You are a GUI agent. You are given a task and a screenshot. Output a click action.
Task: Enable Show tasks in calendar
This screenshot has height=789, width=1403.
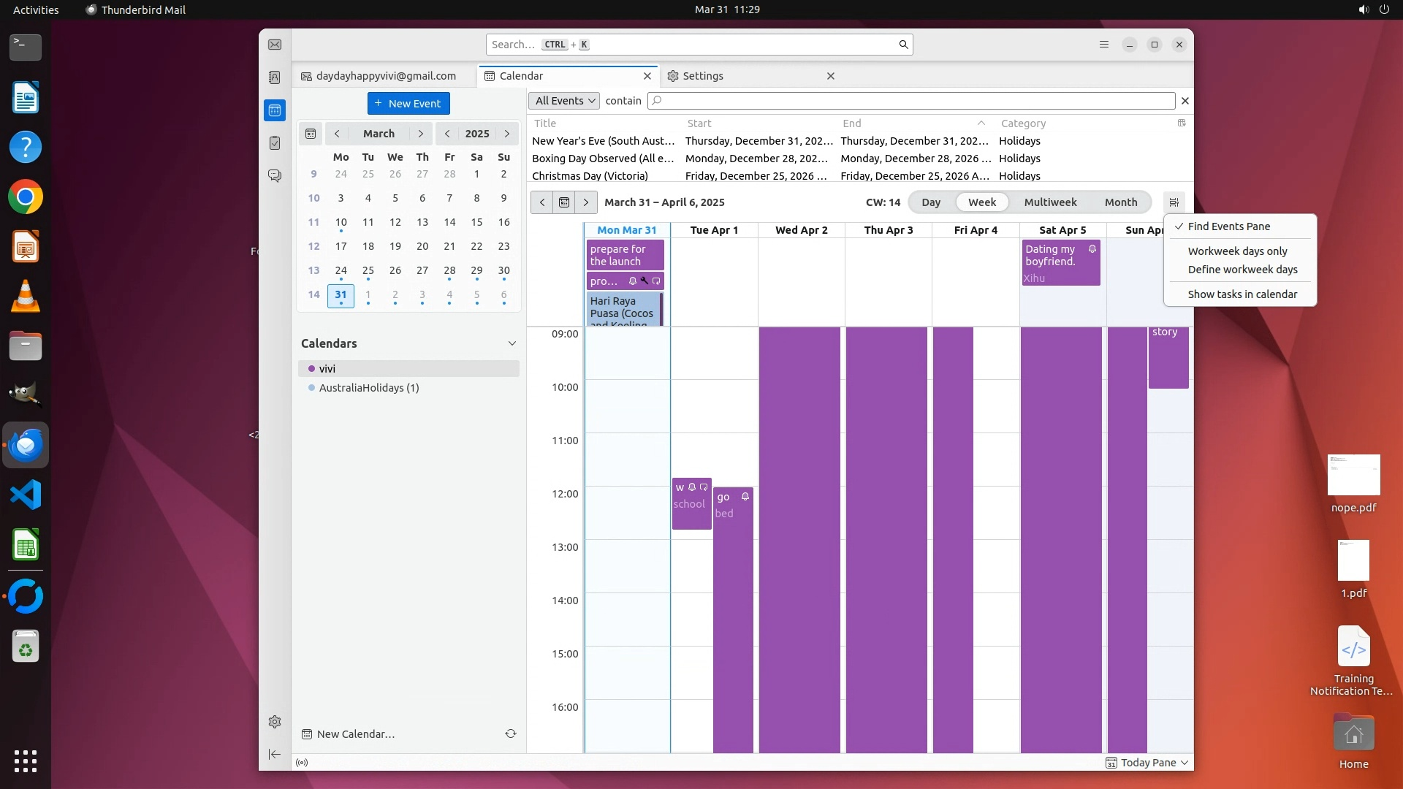point(1242,294)
